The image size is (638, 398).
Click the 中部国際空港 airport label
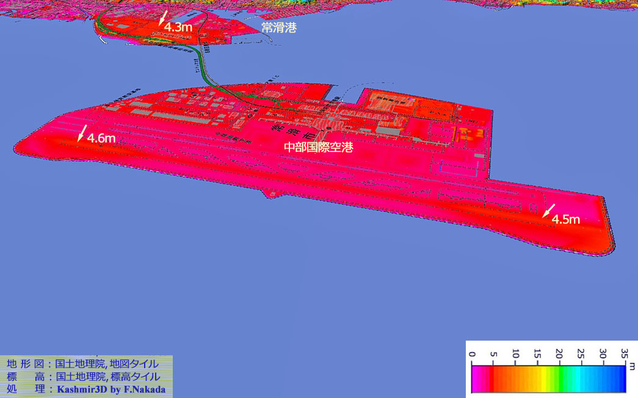coord(319,147)
